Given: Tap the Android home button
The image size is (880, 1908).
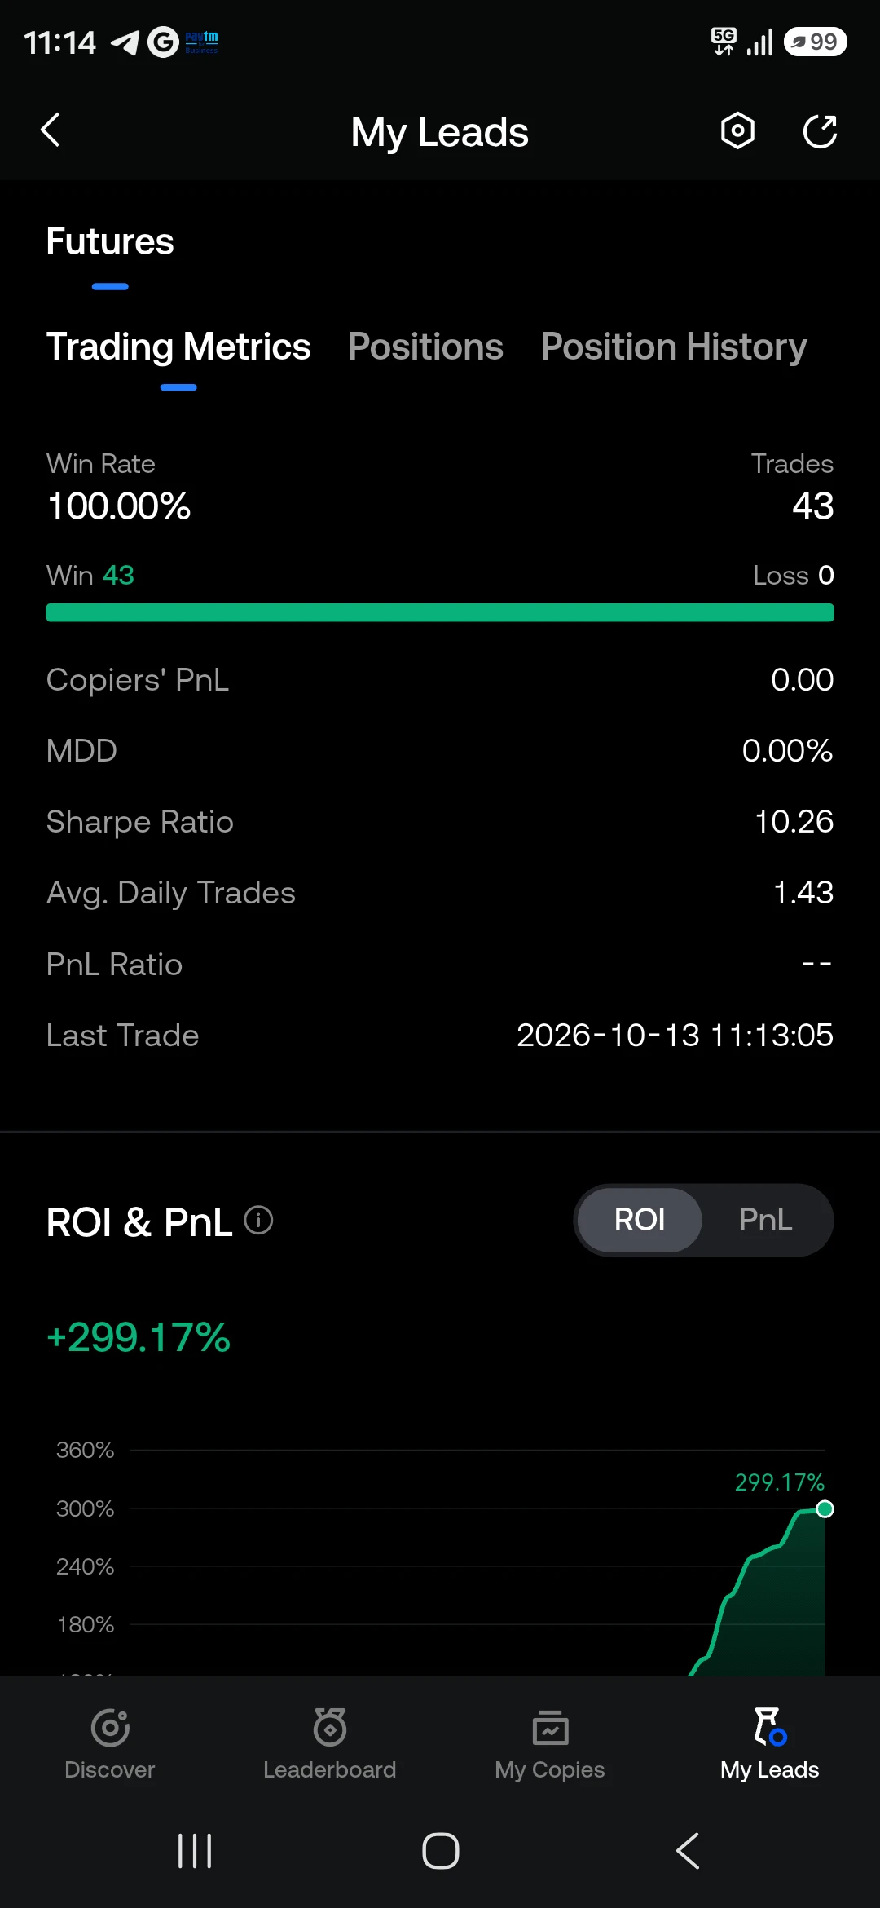Looking at the screenshot, I should pos(441,1851).
